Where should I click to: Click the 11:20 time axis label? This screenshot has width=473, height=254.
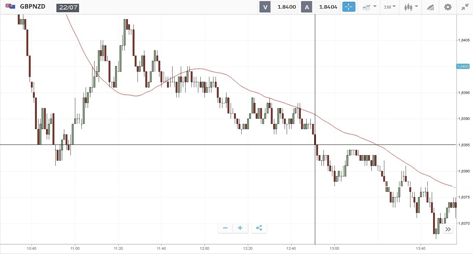click(x=118, y=248)
